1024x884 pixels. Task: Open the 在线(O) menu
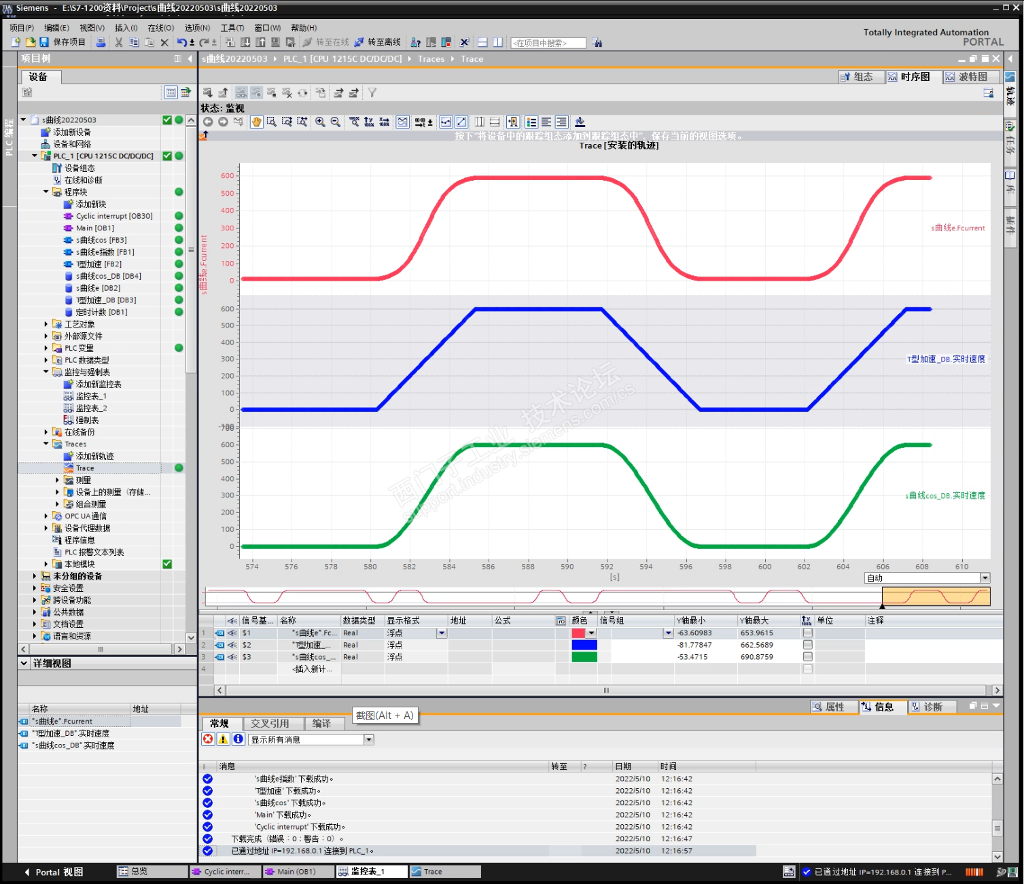click(160, 28)
